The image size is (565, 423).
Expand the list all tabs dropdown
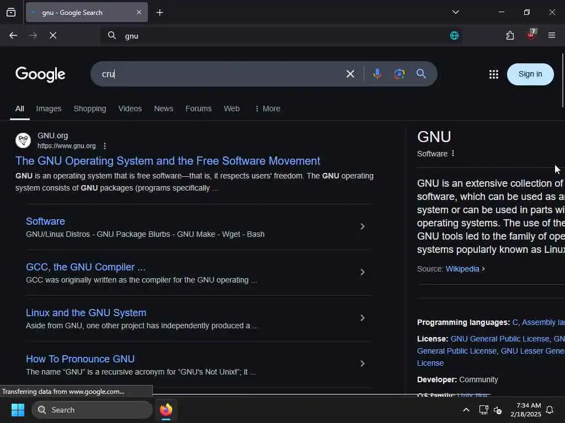[x=455, y=12]
